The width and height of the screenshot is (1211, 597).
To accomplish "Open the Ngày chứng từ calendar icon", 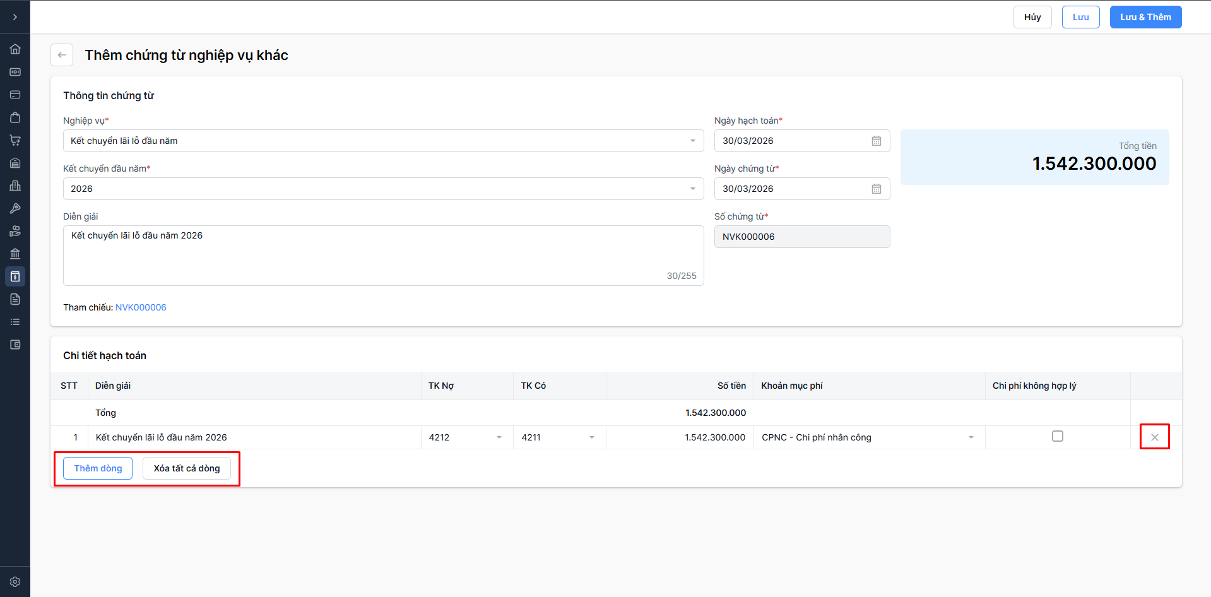I will [x=877, y=189].
